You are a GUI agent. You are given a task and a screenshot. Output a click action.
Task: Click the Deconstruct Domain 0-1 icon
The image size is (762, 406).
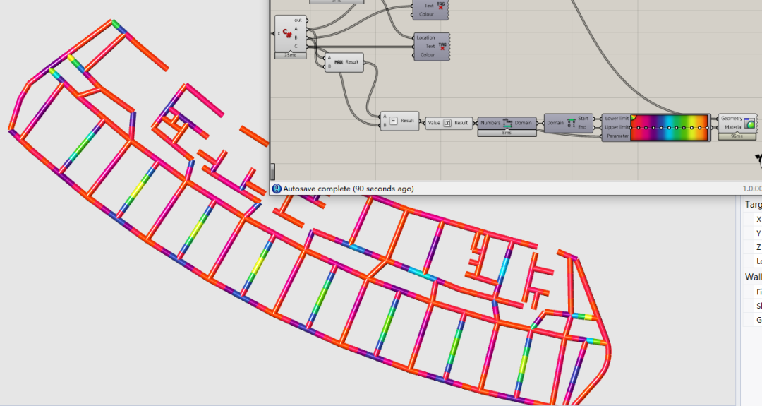(571, 123)
